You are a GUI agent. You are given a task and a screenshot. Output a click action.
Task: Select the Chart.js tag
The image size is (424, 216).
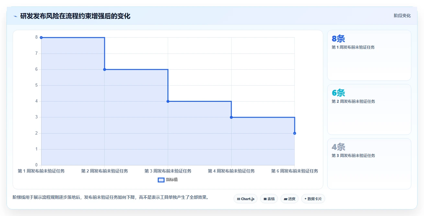[x=246, y=199]
